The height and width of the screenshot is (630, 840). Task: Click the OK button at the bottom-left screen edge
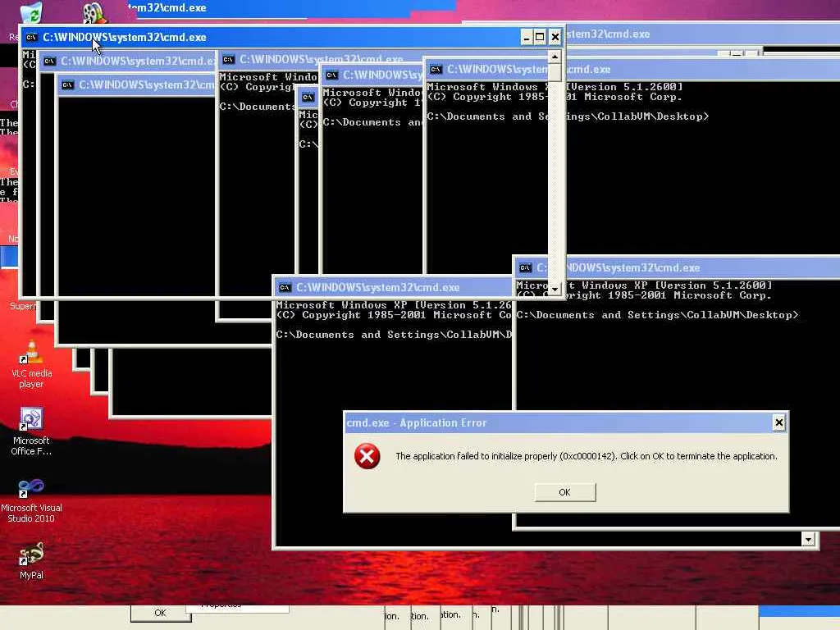160,613
